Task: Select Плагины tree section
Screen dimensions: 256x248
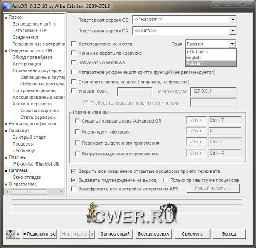Action: point(17,157)
